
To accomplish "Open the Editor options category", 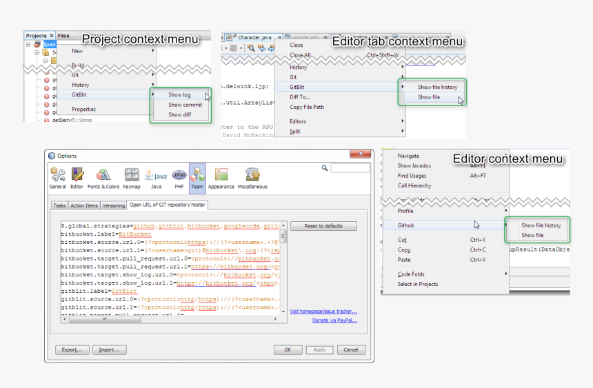I will (x=77, y=178).
